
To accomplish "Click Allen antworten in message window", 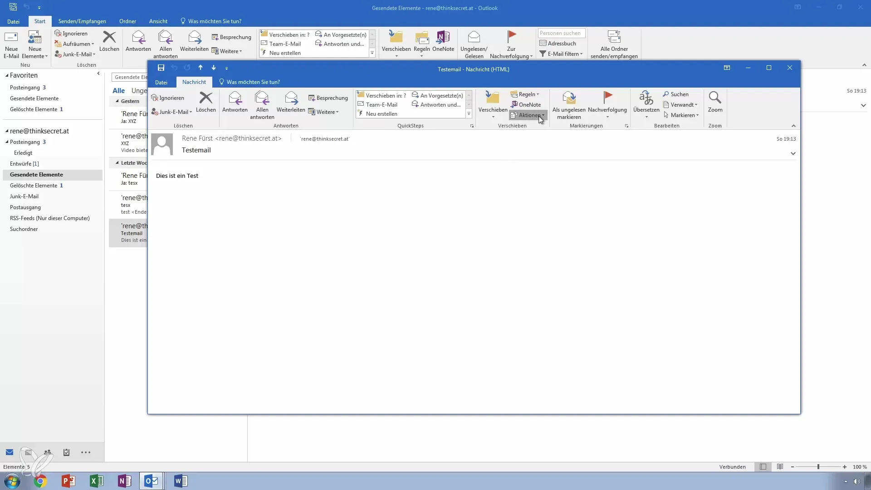I will tap(262, 105).
